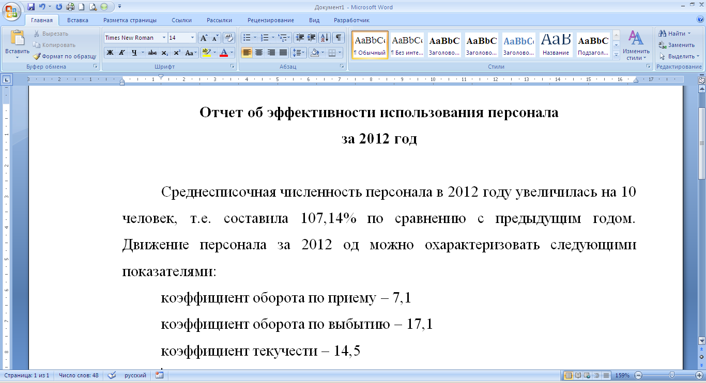Apply paragraph borders button
706x383 pixels.
coord(332,53)
